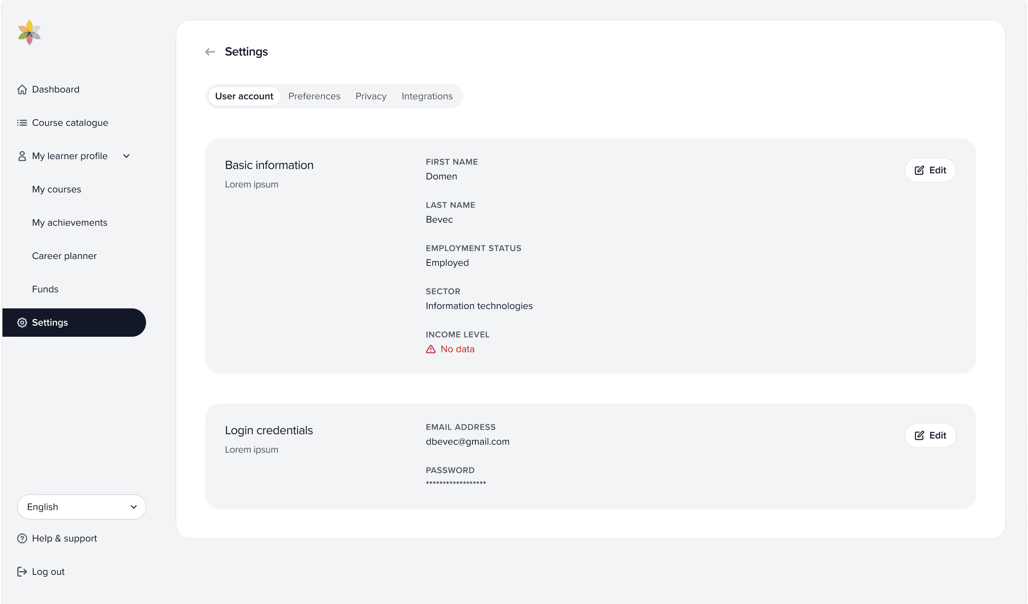
Task: Click the learner profile person icon
Action: point(22,156)
